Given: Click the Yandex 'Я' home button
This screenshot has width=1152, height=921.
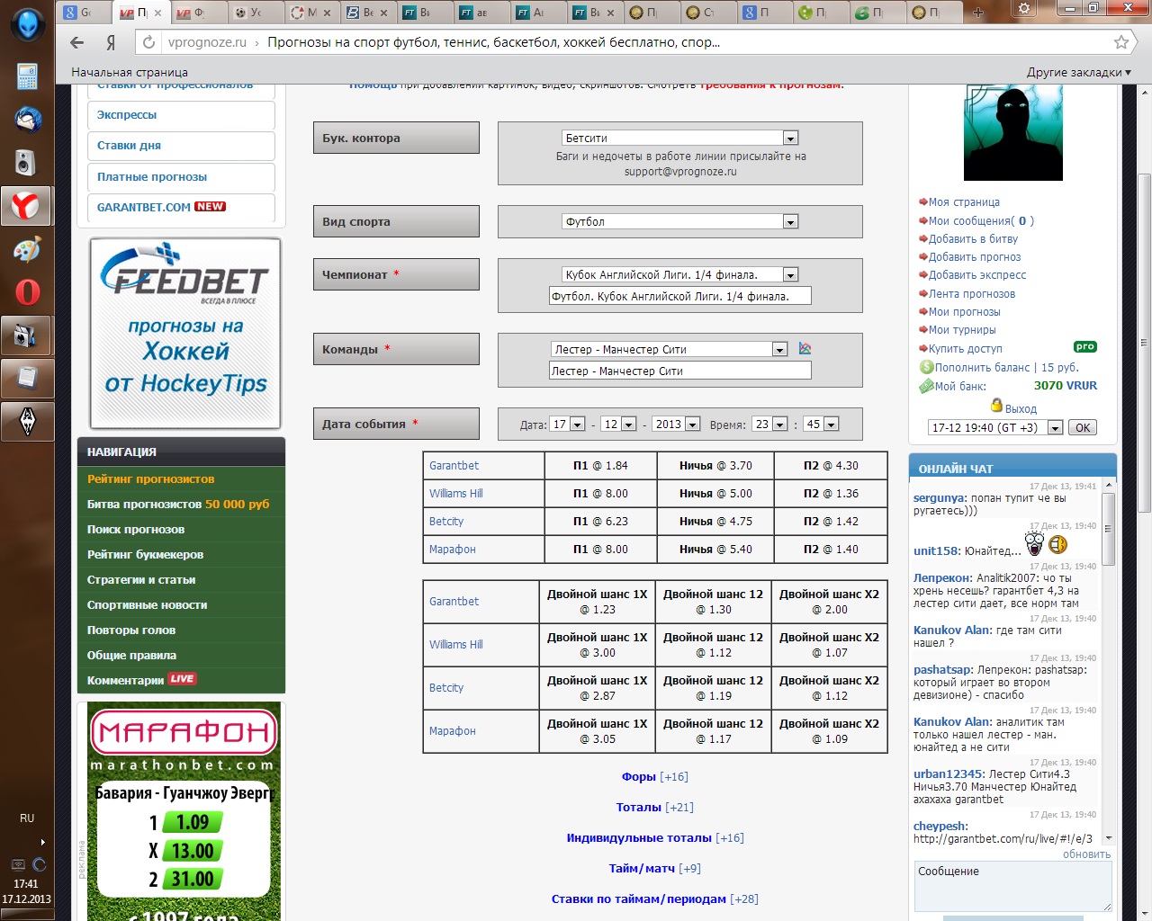Looking at the screenshot, I should [111, 42].
